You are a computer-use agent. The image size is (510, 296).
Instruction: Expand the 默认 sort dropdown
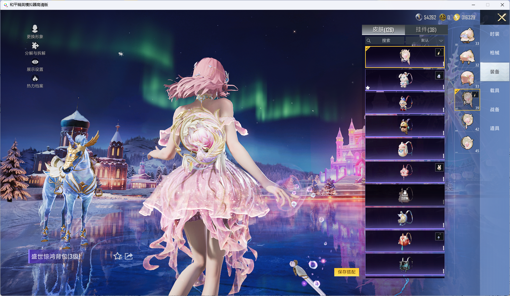coord(425,41)
